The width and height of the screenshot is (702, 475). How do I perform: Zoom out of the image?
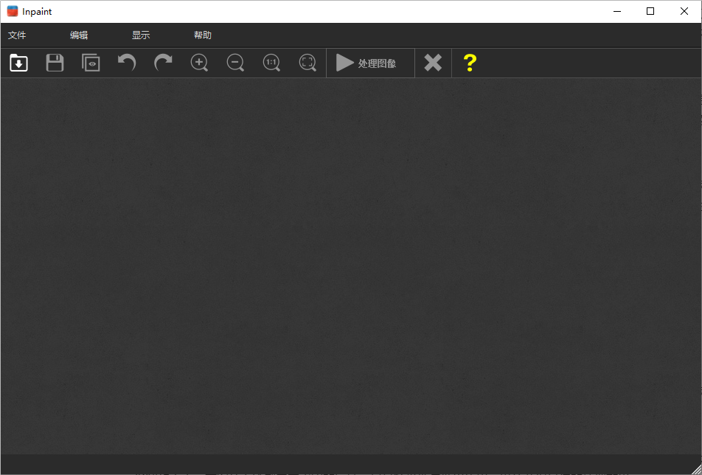234,63
